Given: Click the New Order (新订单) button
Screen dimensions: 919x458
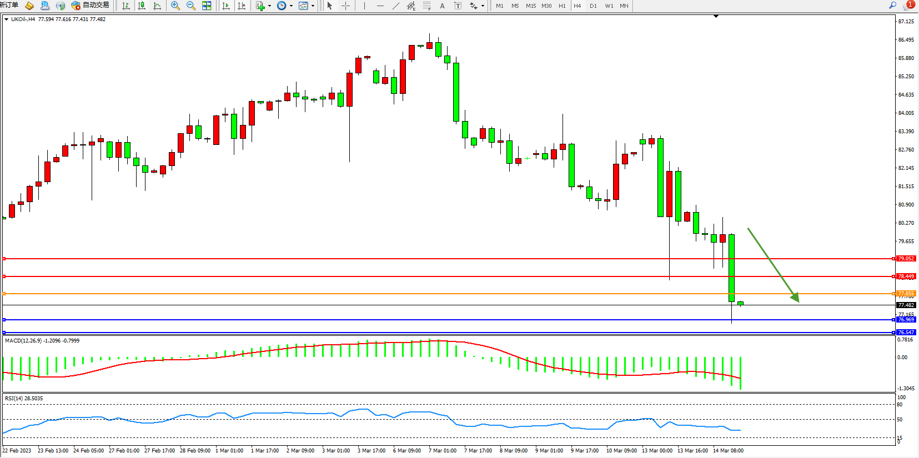Looking at the screenshot, I should click(9, 6).
